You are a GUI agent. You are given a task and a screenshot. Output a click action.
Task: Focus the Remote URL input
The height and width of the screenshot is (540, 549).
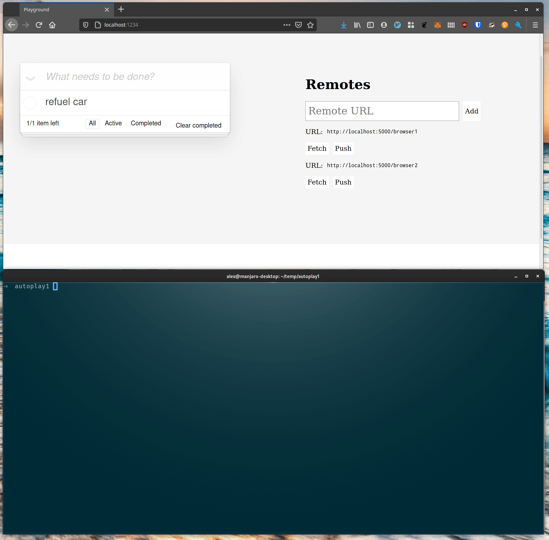[x=382, y=111]
